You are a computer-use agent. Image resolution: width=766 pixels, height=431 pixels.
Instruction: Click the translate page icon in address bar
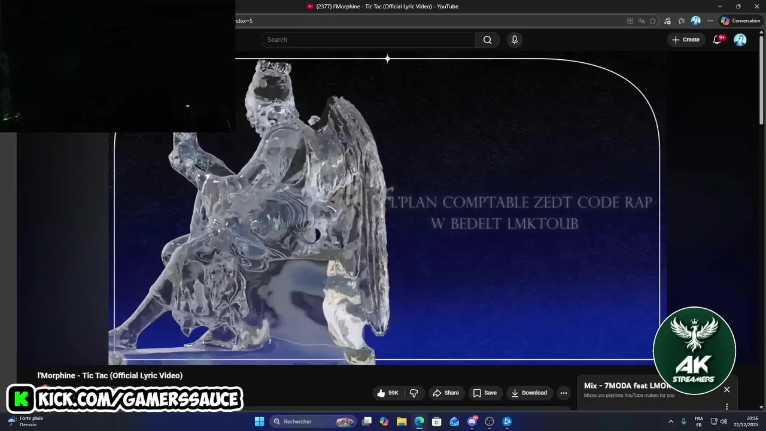pyautogui.click(x=642, y=21)
